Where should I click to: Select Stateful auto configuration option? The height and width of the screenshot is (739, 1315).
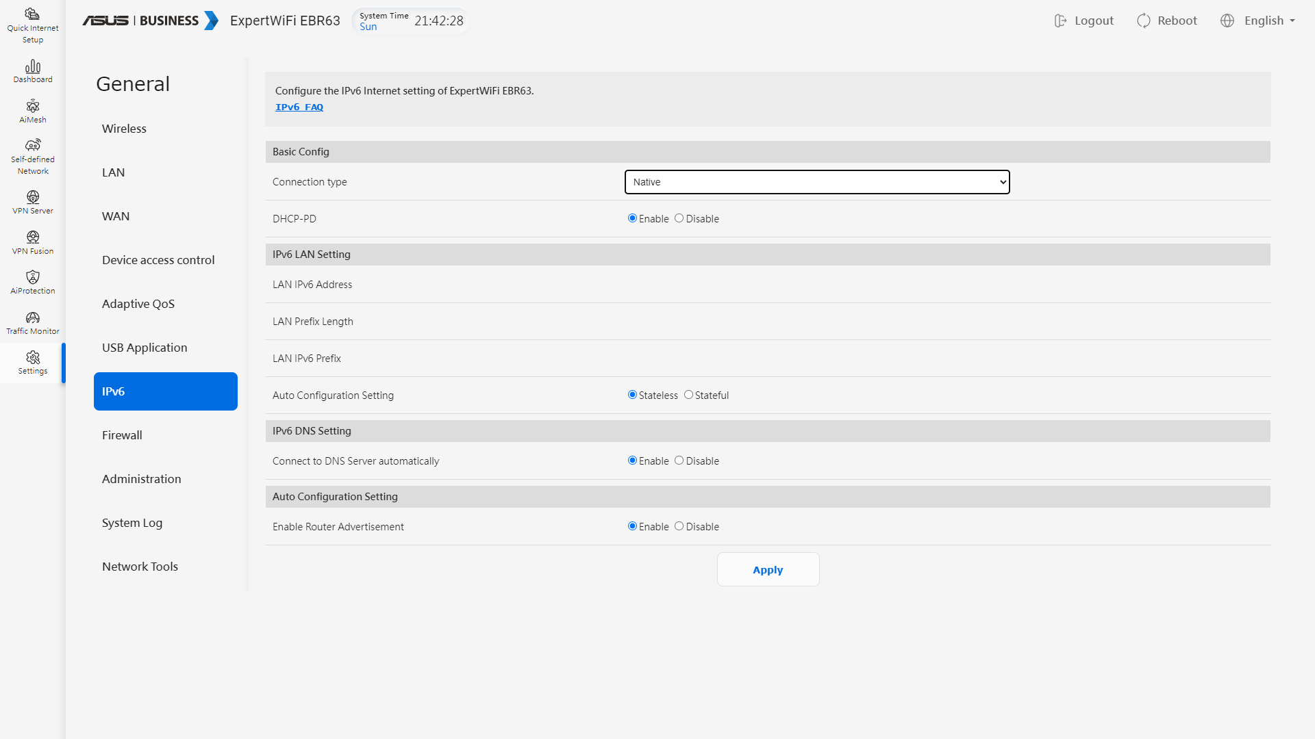(688, 395)
